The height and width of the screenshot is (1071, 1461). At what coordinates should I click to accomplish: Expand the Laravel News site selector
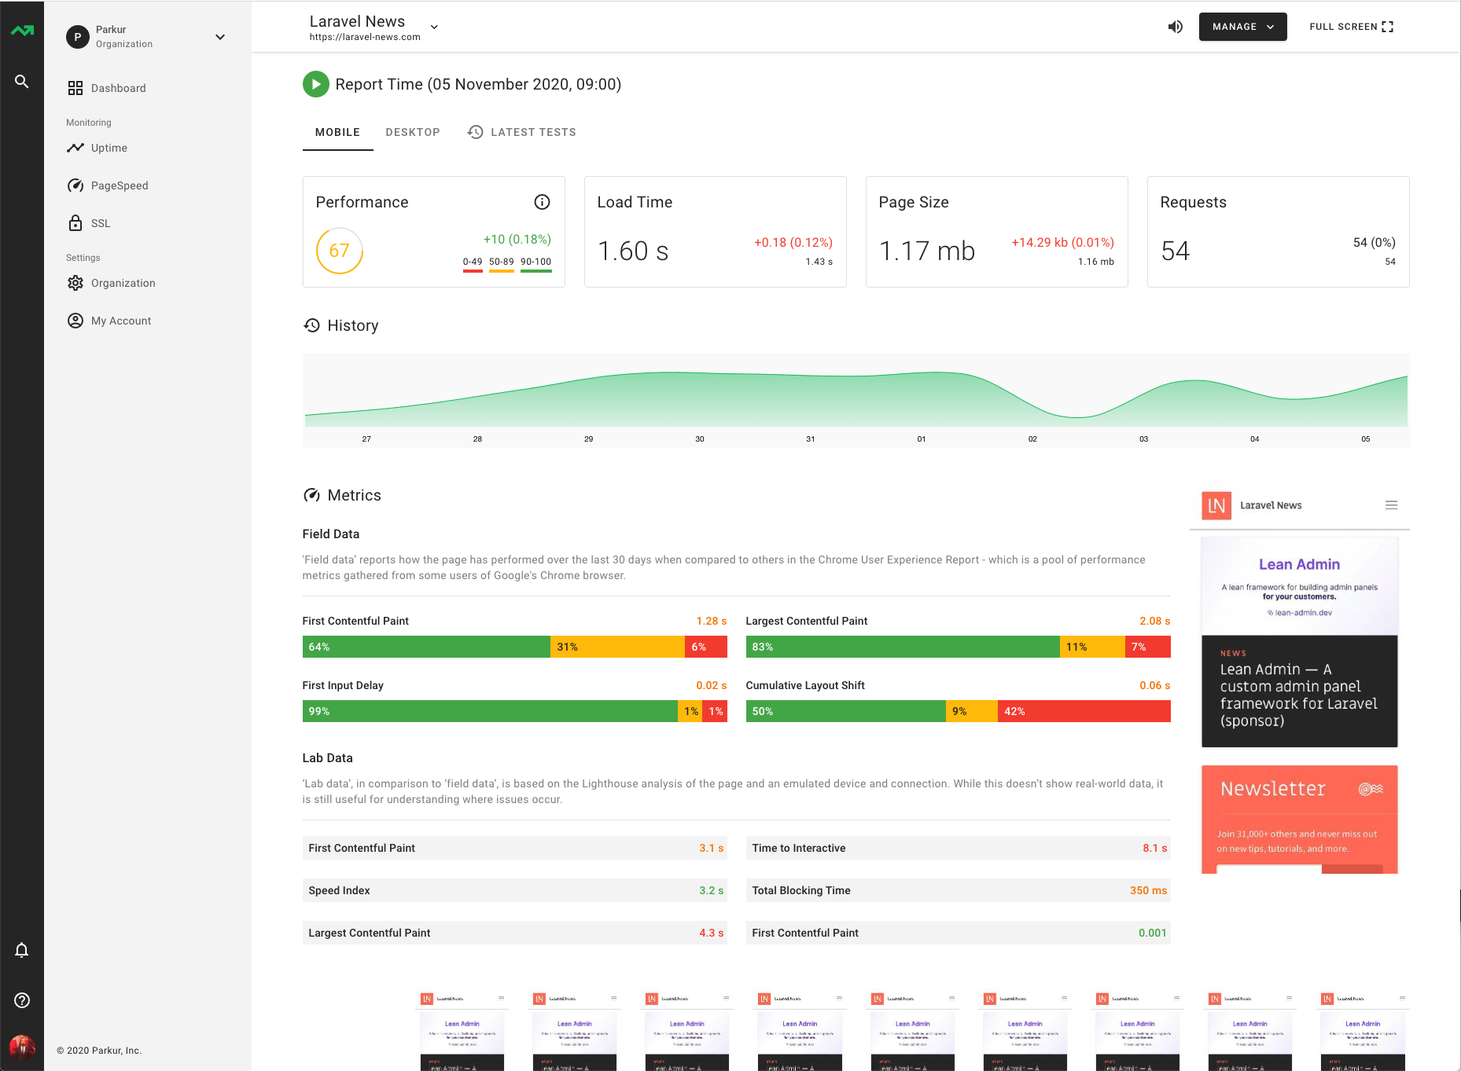(433, 26)
